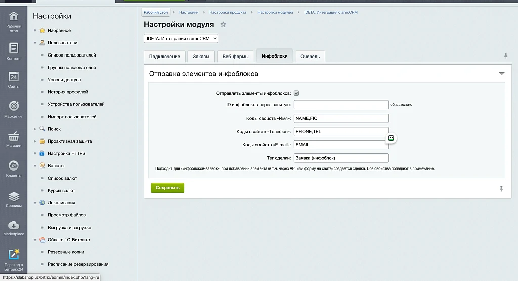Go to Настройки модулей breadcrumb
The height and width of the screenshot is (281, 518).
[275, 12]
